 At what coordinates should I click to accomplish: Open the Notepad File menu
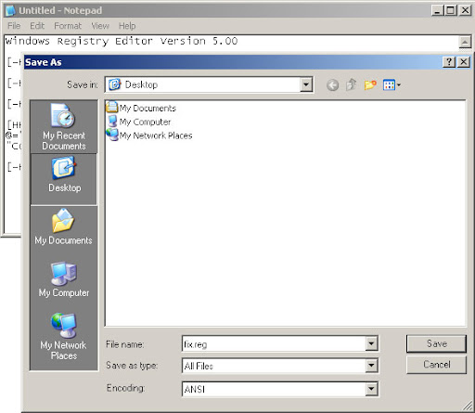coord(14,26)
